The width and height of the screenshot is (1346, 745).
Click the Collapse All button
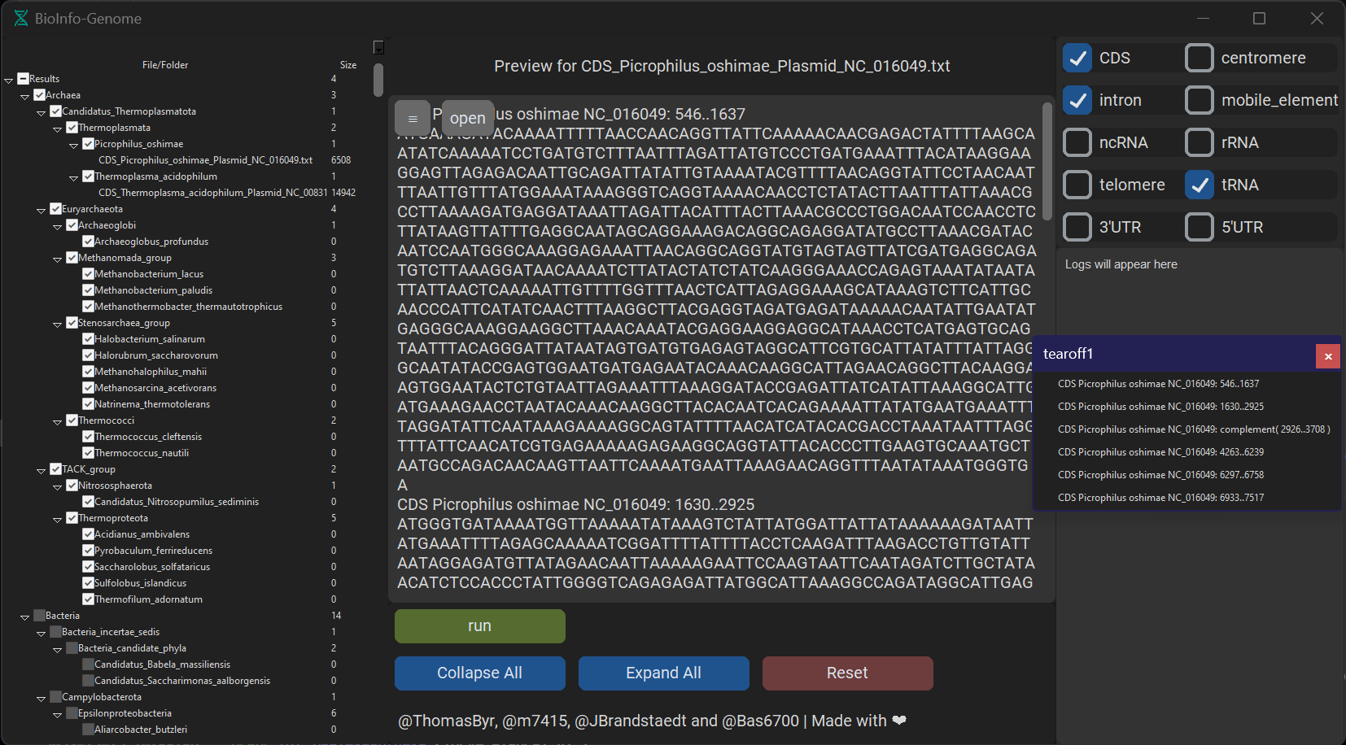click(x=480, y=673)
